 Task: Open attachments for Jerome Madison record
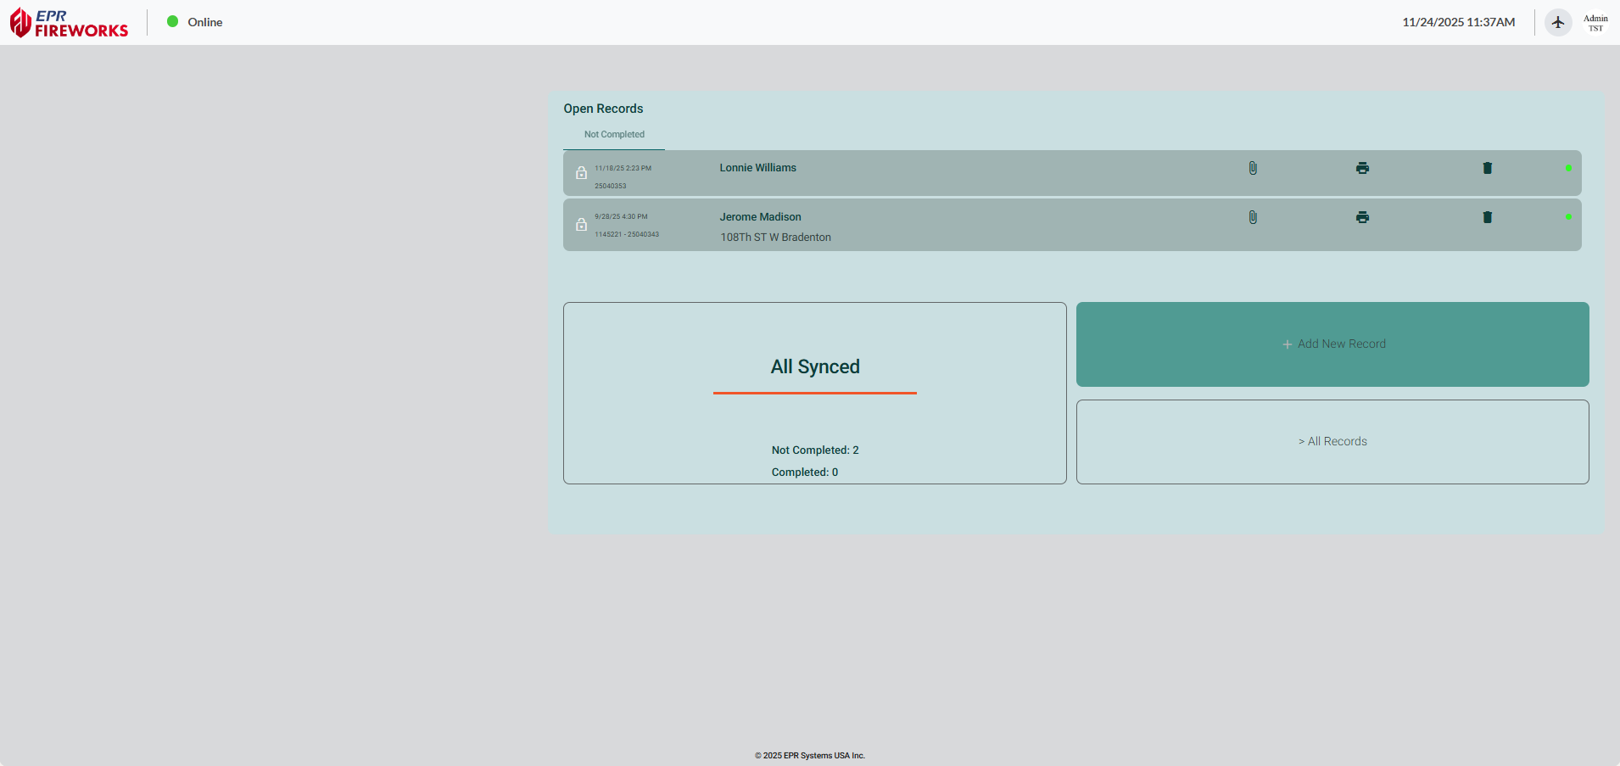[x=1253, y=217]
